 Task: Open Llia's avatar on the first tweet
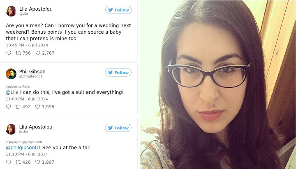(x=11, y=11)
